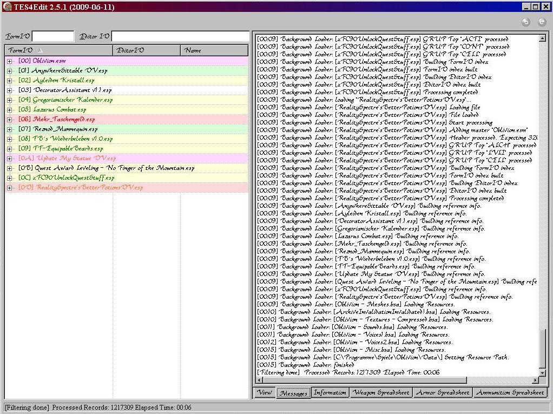Expand the Lazarus Combat.esp plugin node
The image size is (553, 414).
click(x=10, y=110)
